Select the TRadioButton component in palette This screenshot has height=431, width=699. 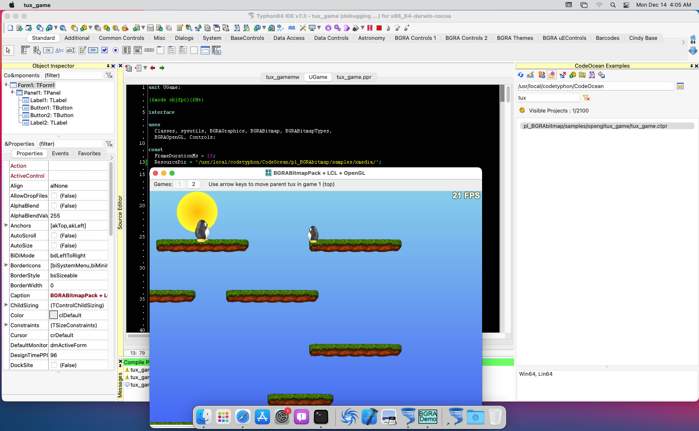[116, 50]
